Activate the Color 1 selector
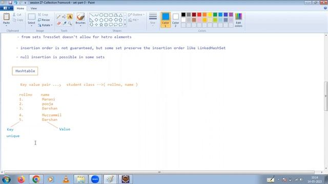This screenshot has width=328, height=184. tap(166, 20)
